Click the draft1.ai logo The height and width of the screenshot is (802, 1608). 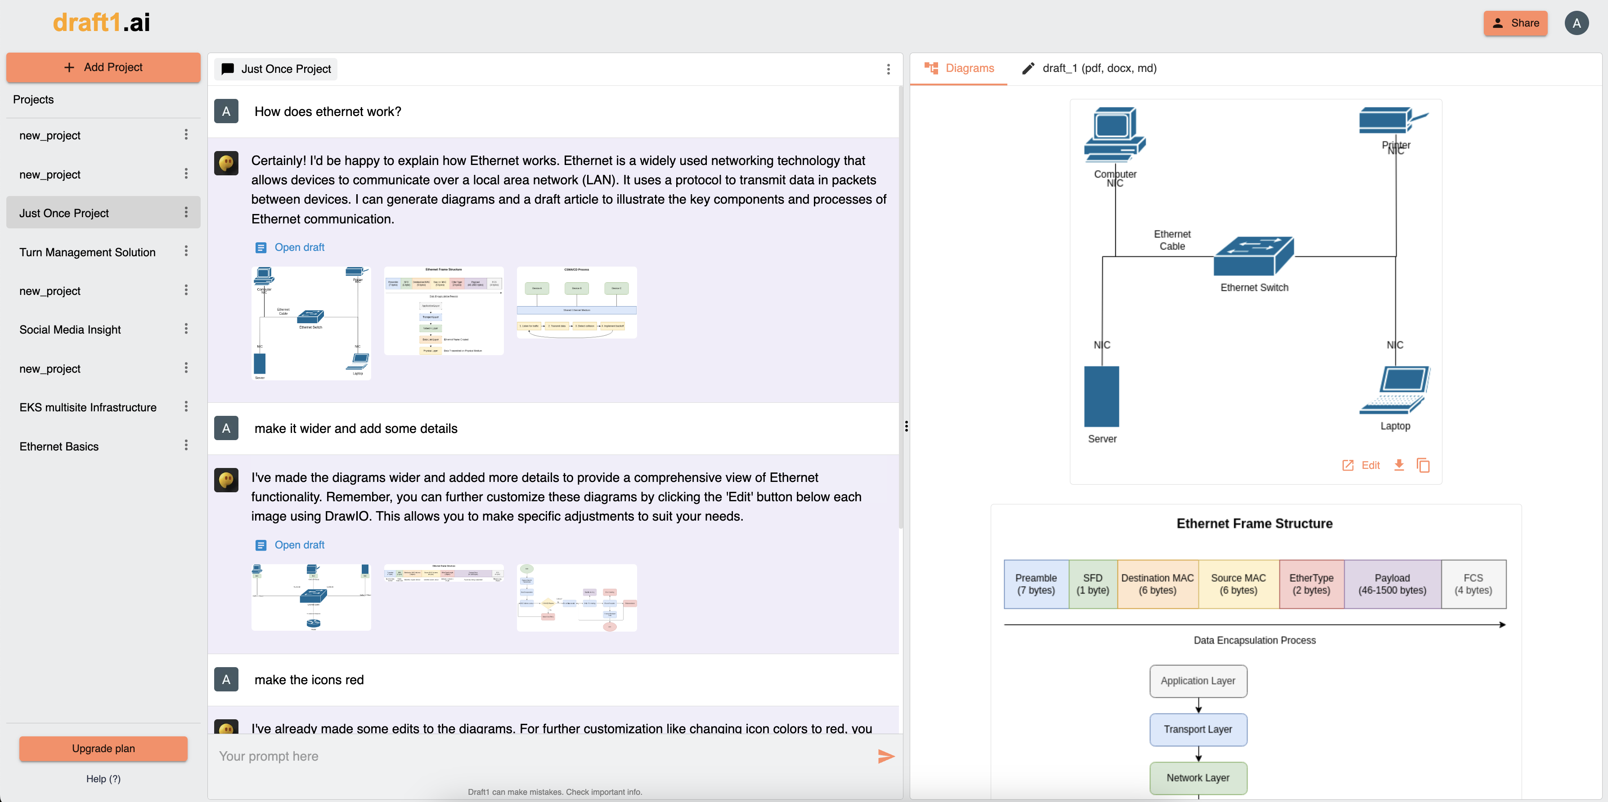[101, 23]
